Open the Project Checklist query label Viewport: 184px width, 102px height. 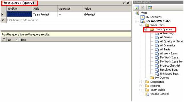[x=170, y=65]
